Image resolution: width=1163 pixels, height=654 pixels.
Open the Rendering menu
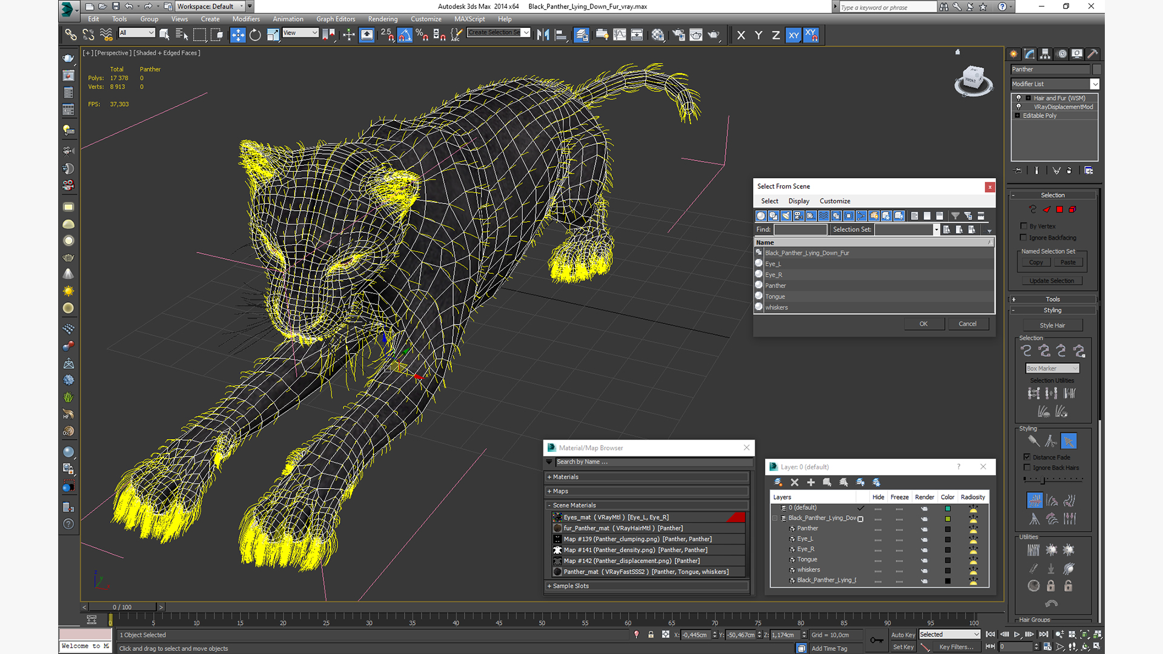click(x=383, y=19)
